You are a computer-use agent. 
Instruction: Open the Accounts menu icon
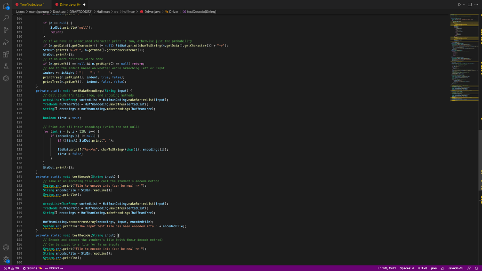tap(6, 247)
